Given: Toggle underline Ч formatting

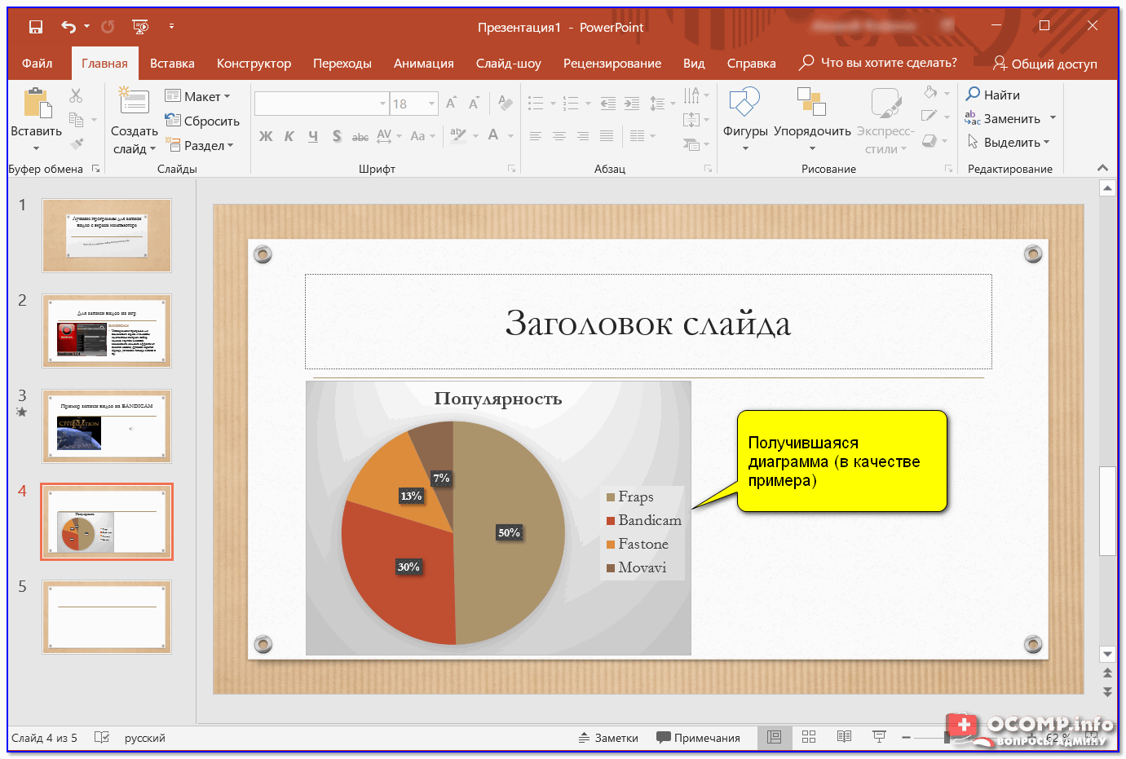Looking at the screenshot, I should (x=313, y=136).
